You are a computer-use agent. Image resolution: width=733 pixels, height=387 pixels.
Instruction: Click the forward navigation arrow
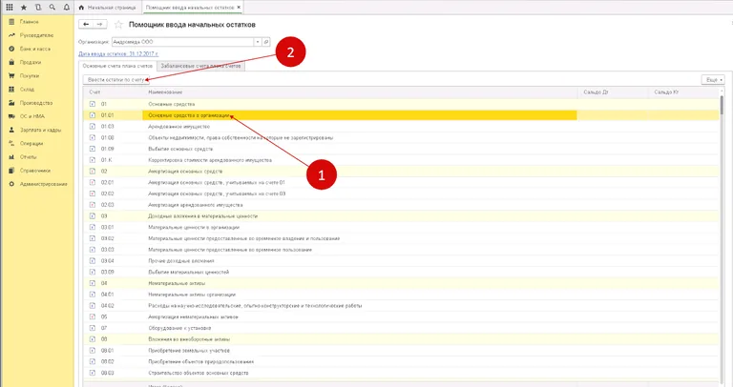click(x=100, y=24)
